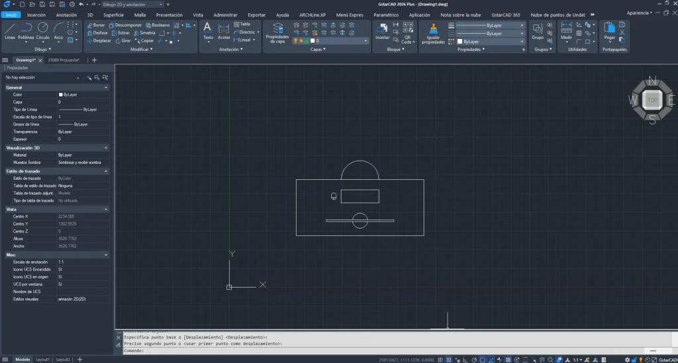
Task: Expand the Capas panel dropdown
Action: point(318,49)
